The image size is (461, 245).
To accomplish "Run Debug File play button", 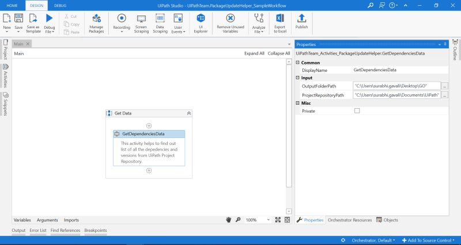I will click(49, 18).
